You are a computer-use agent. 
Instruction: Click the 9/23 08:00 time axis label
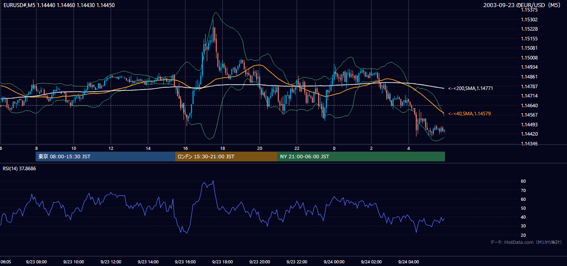[36, 262]
